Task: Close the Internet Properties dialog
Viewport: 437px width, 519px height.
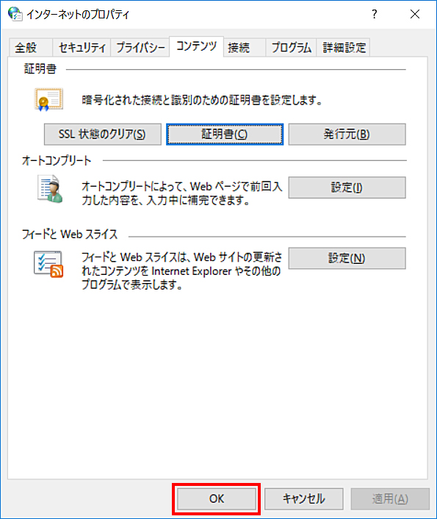Action: coord(415,14)
